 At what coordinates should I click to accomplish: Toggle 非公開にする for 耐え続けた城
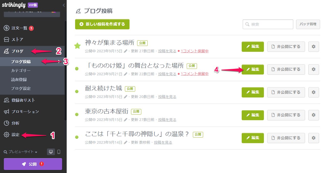tap(286, 92)
